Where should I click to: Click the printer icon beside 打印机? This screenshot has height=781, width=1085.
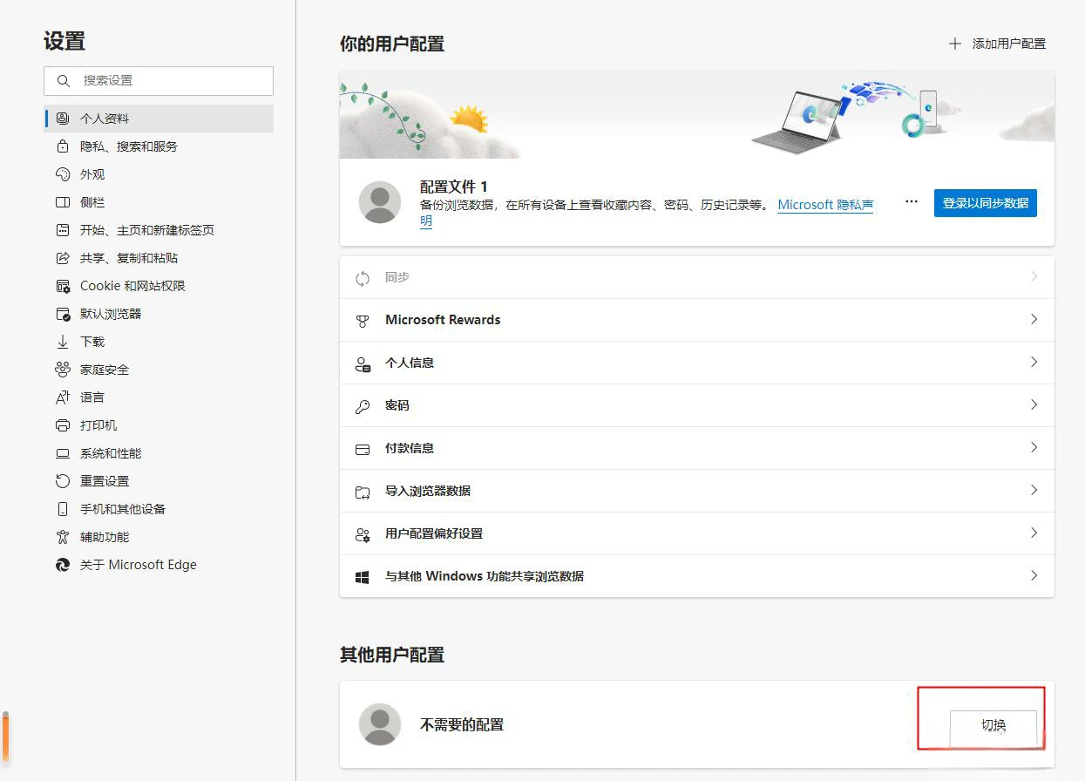pos(62,425)
